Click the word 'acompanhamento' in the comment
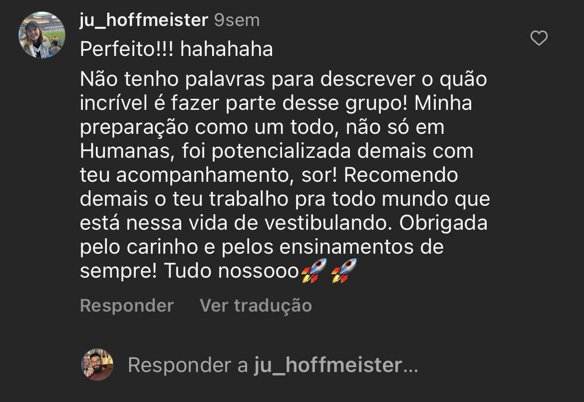Viewport: 584px width, 402px height. coord(204,175)
